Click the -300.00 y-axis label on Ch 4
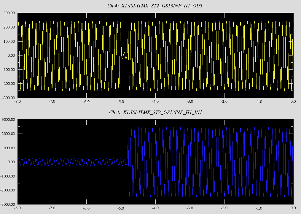301x214 pixels. 9,98
